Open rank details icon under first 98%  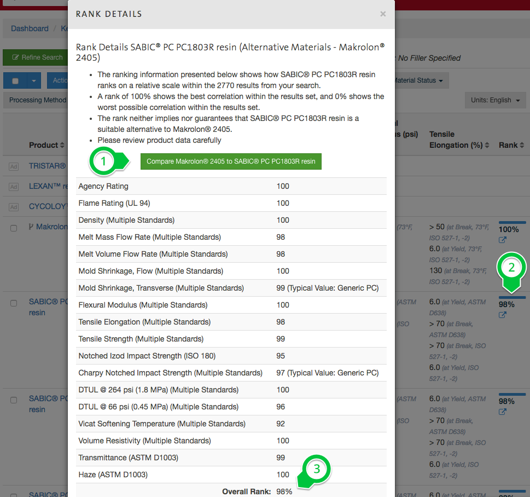(x=502, y=315)
